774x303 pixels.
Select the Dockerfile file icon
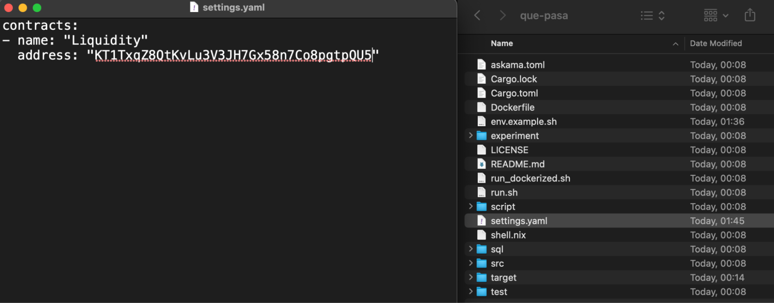[481, 107]
